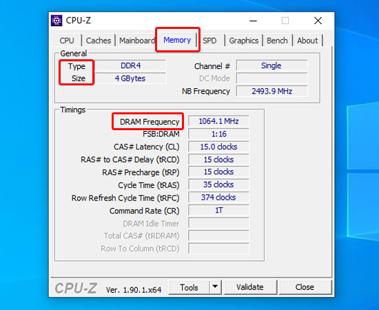Click the Validate button
379x310 pixels.
tap(250, 287)
